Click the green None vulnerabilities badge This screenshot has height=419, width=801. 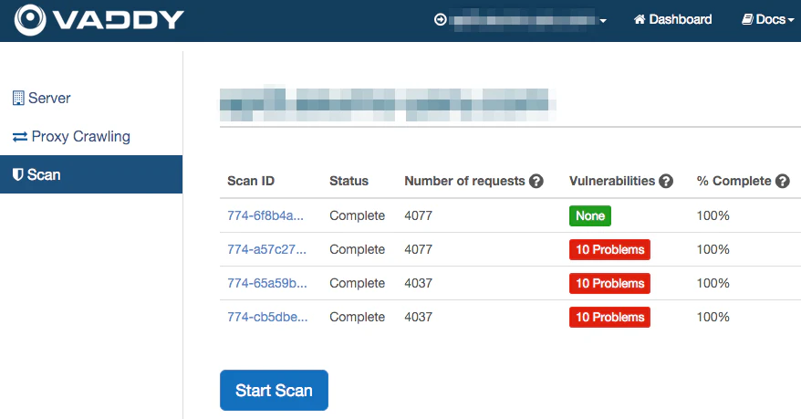[590, 215]
